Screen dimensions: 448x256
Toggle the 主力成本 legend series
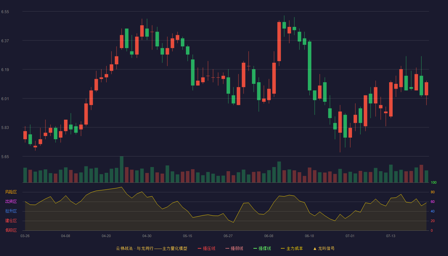292,248
